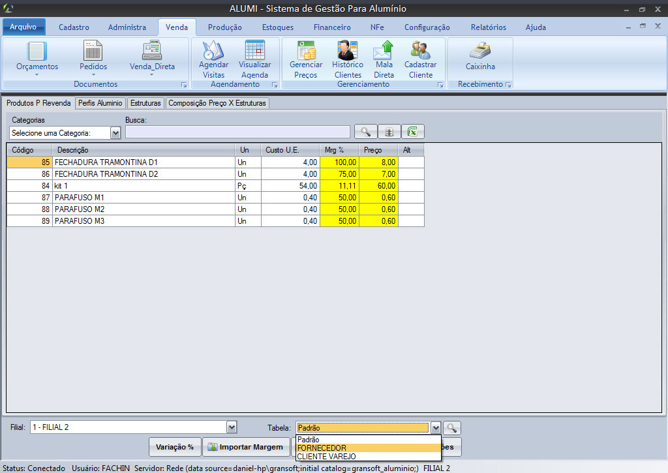This screenshot has height=473, width=668.
Task: Select the FECHADURA TRAMONTINA D1 row description
Action: click(143, 162)
